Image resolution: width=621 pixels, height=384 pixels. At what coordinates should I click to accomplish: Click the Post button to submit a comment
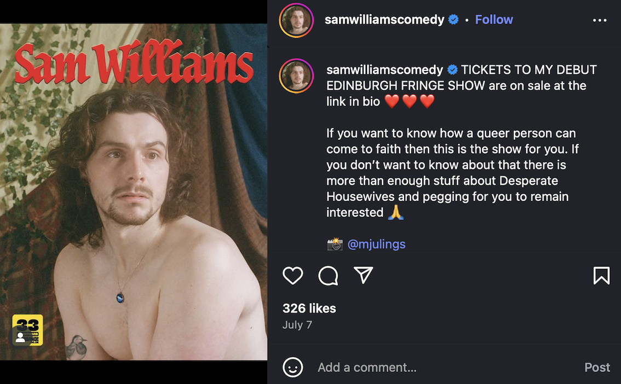(597, 368)
